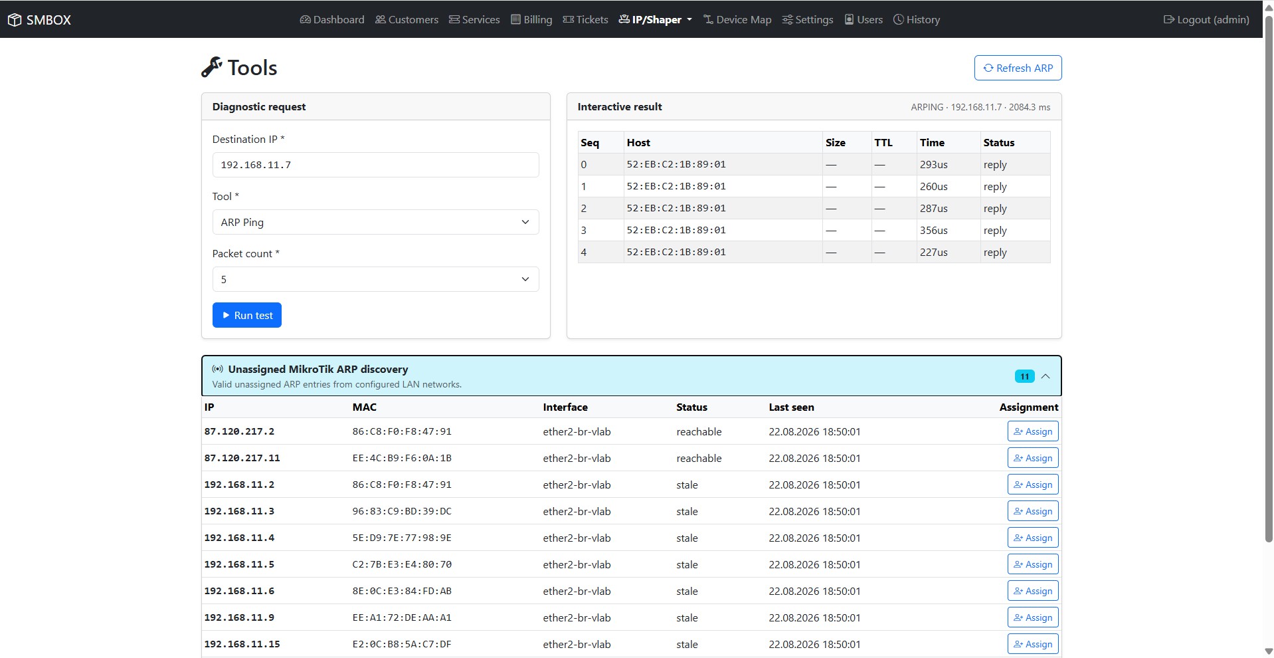The width and height of the screenshot is (1274, 658).
Task: Collapse the Unassigned ARP discovery chevron
Action: [1046, 376]
